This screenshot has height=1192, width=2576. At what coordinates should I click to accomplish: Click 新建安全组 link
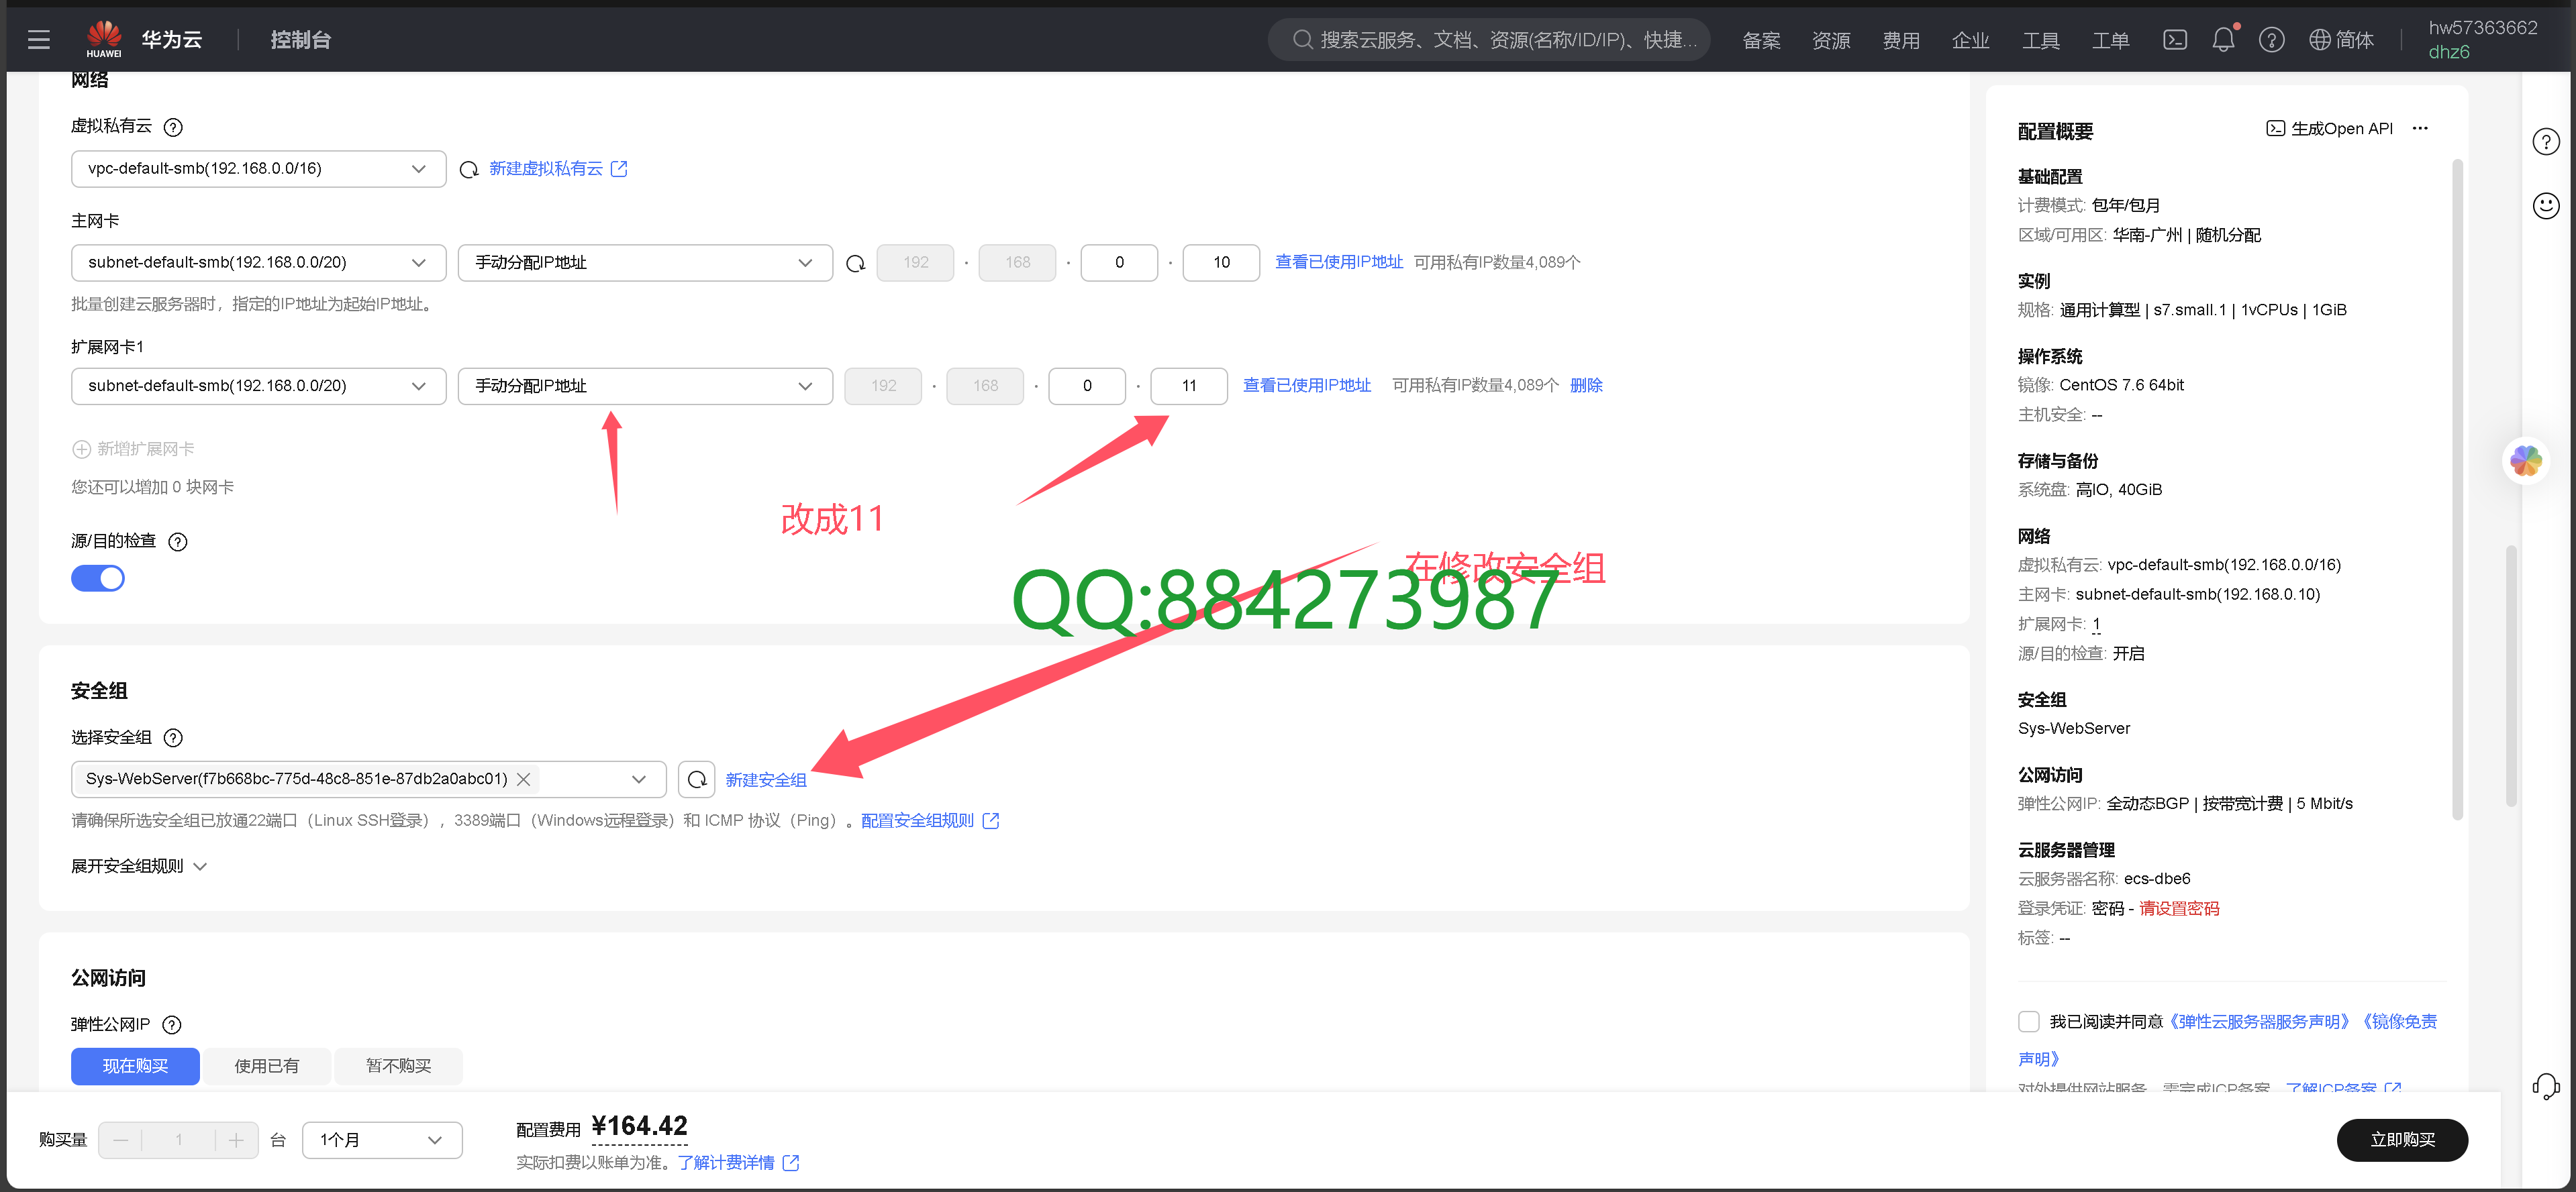click(x=765, y=779)
